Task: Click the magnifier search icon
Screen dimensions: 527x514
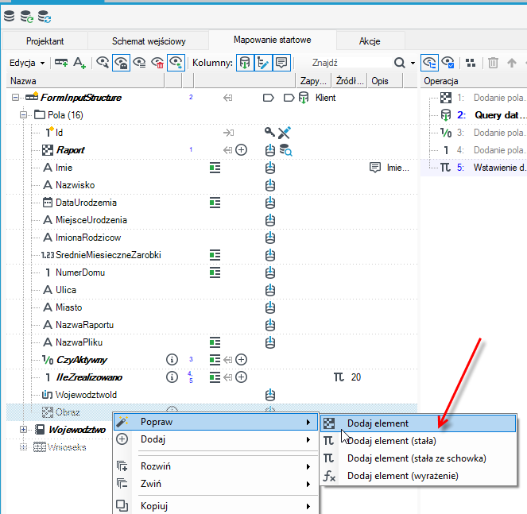Action: (x=399, y=63)
